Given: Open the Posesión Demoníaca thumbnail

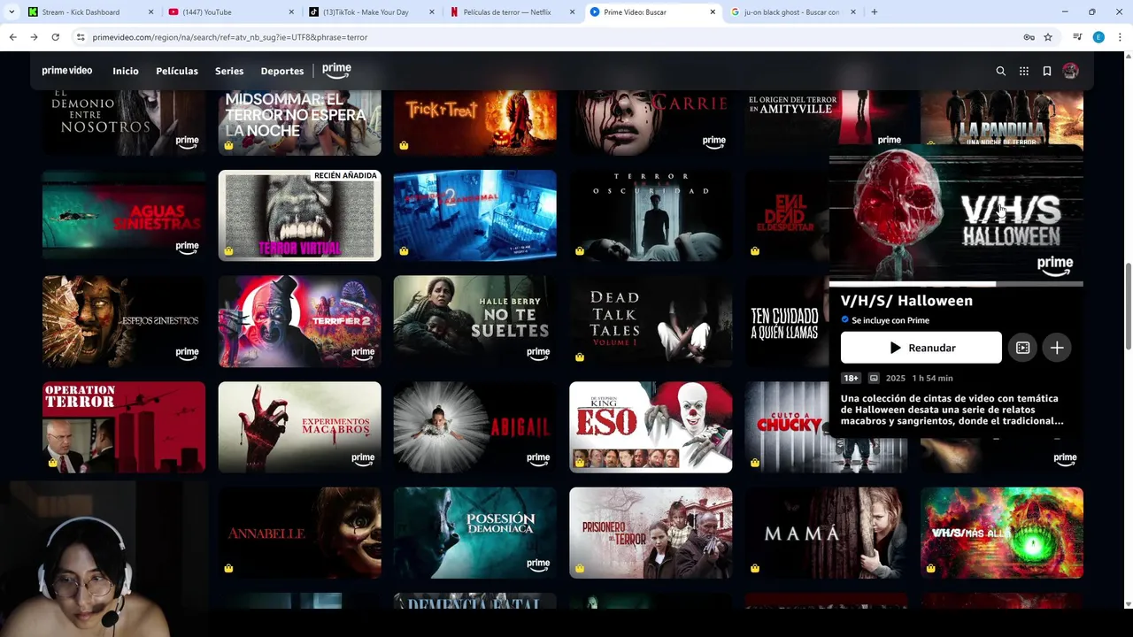Looking at the screenshot, I should point(474,533).
